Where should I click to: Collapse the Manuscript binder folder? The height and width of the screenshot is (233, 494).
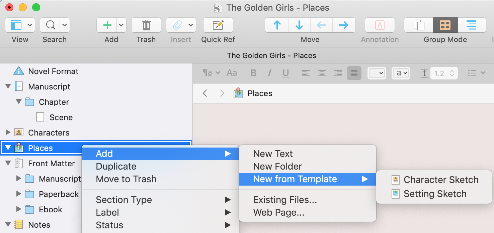[8, 86]
